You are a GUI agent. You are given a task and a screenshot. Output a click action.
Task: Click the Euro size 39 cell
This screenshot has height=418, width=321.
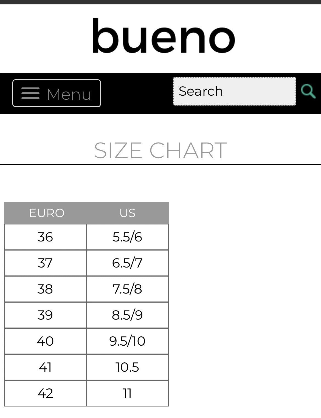pyautogui.click(x=45, y=315)
